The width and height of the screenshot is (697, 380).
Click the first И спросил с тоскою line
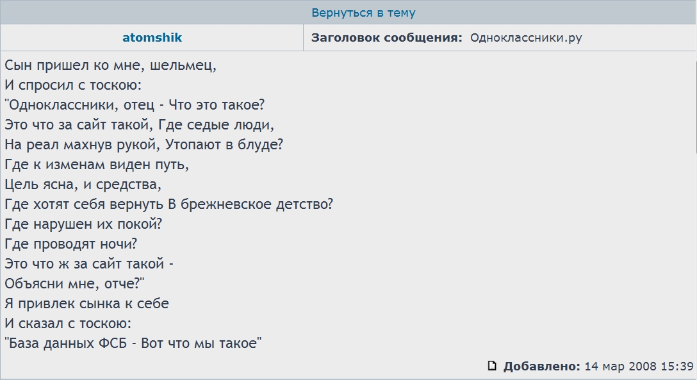tap(73, 85)
